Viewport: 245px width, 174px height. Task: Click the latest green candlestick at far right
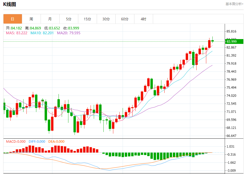212,41
